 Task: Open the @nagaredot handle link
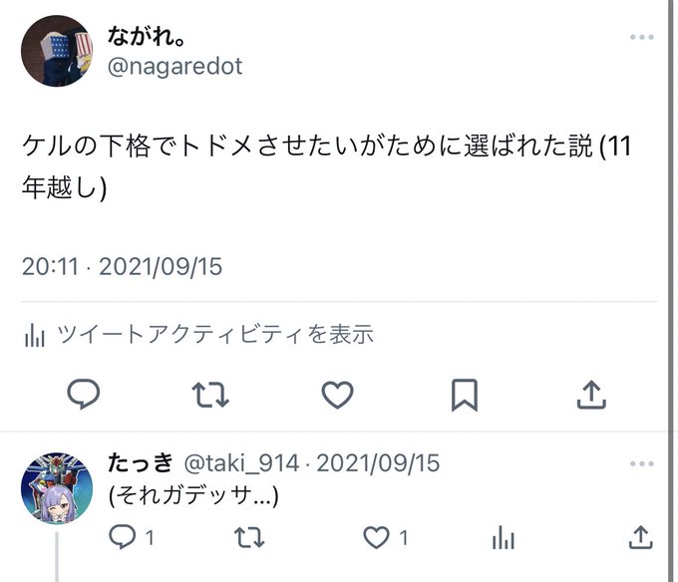tap(174, 67)
